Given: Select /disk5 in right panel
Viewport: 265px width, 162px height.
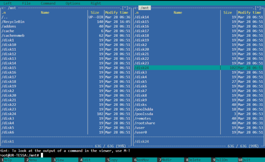Looking at the screenshot, I should (x=199, y=82).
